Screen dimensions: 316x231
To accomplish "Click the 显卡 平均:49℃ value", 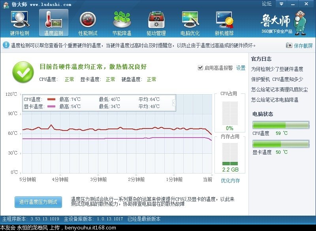I will coord(149,106).
